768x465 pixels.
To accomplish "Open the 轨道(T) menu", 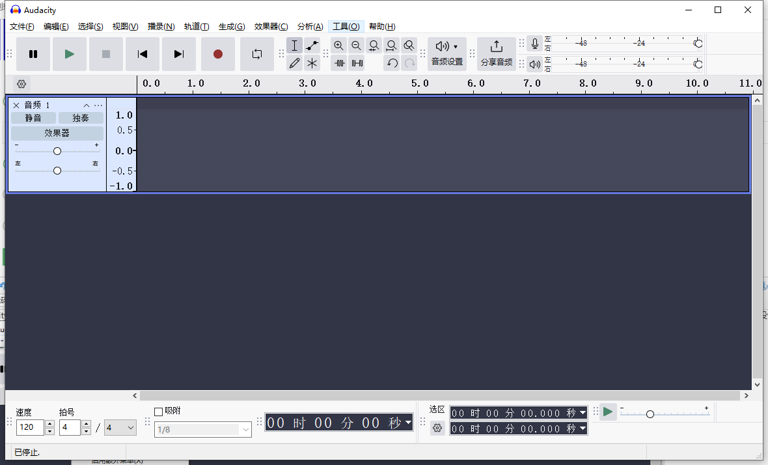I will click(197, 27).
